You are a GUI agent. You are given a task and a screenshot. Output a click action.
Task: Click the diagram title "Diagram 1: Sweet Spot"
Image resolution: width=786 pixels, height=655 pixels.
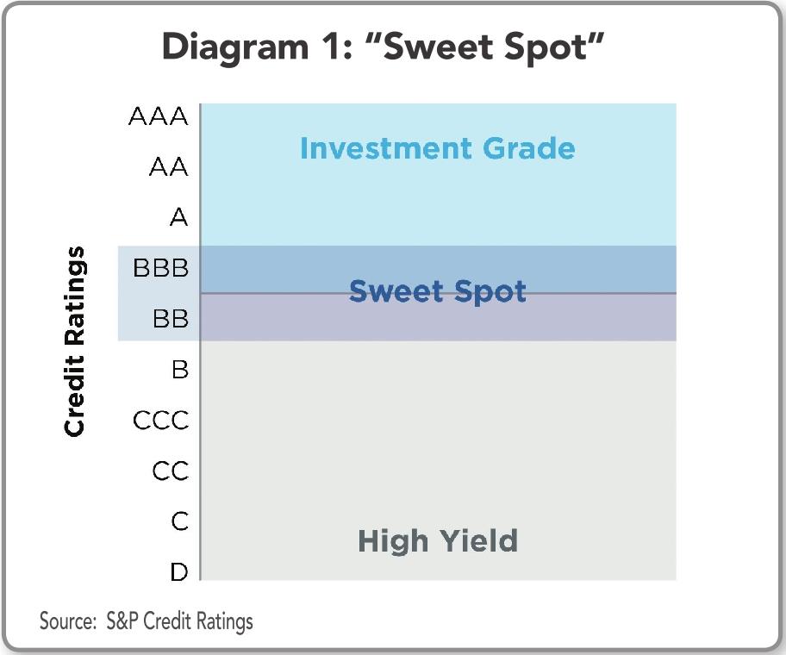pos(384,47)
